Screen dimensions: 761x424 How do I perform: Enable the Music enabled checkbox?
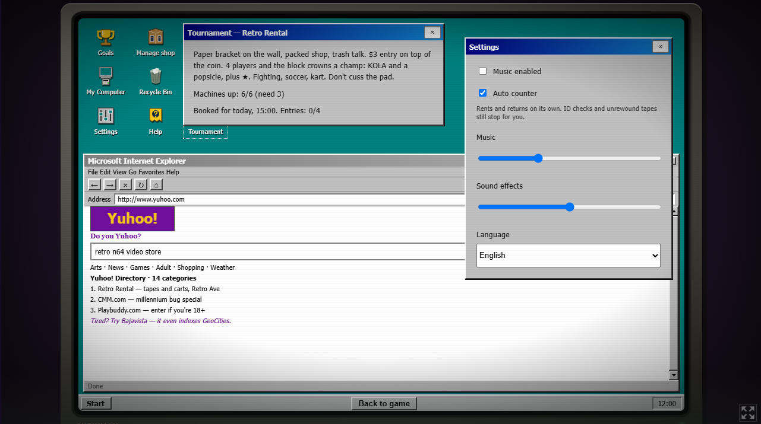point(482,71)
